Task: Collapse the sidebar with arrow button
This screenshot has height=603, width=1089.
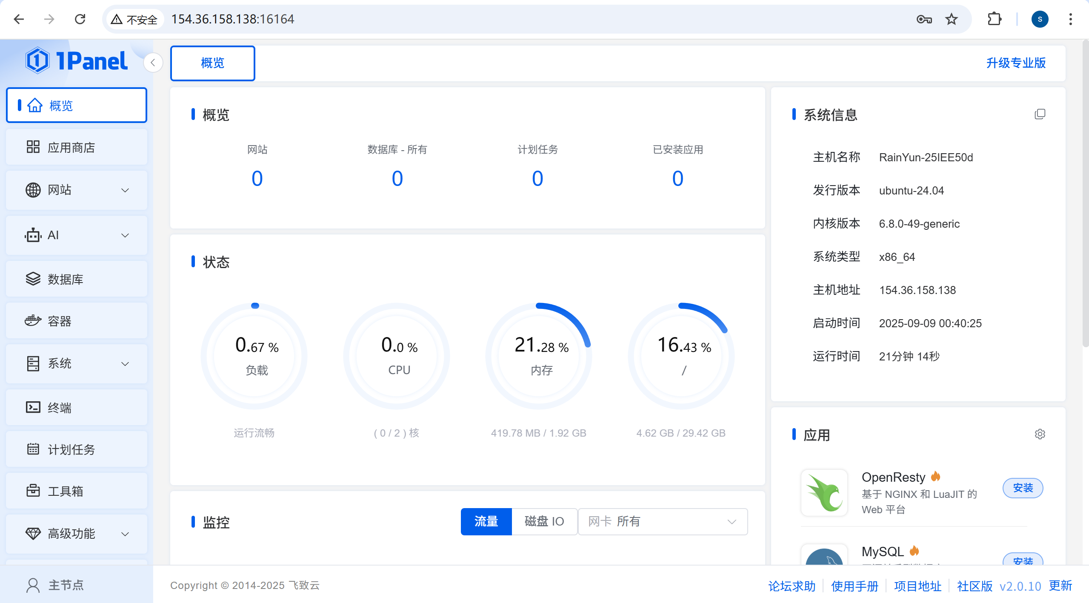Action: [x=153, y=63]
